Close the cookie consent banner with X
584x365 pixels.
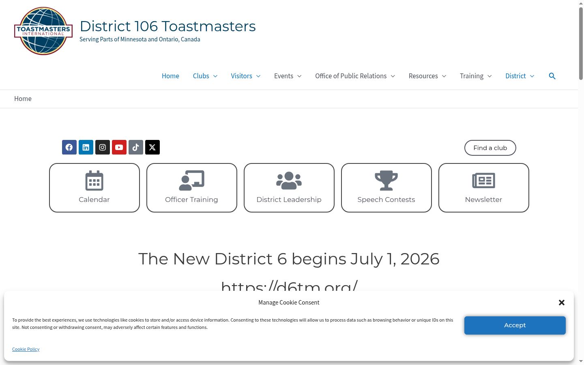[562, 303]
